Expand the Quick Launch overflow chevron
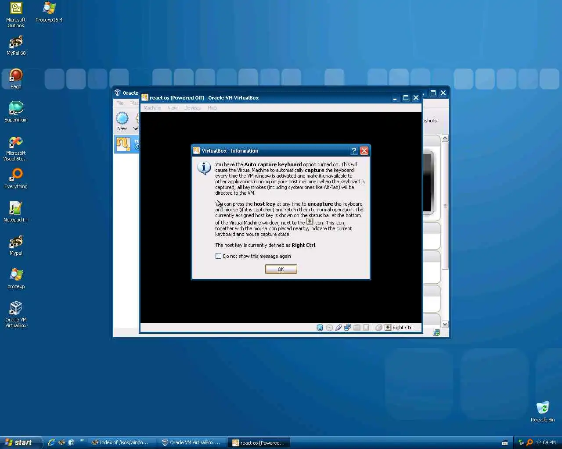This screenshot has width=562, height=449. 82,440
